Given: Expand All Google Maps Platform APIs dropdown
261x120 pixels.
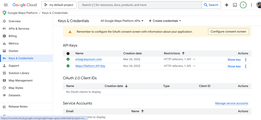Looking at the screenshot, I should (x=122, y=21).
